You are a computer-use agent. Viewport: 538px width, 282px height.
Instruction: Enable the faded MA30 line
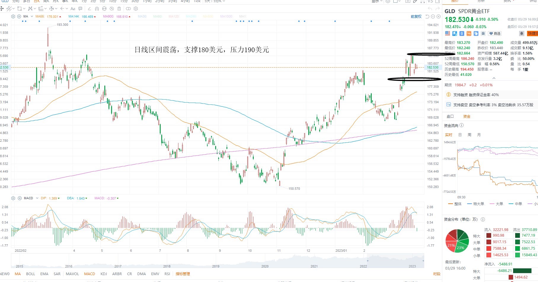coord(142,17)
